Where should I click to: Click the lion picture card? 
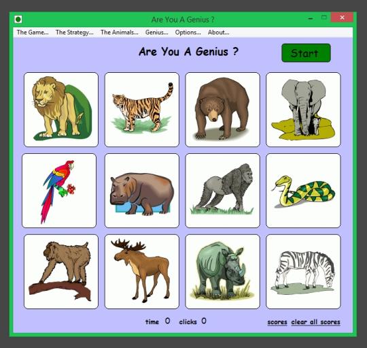(x=61, y=110)
